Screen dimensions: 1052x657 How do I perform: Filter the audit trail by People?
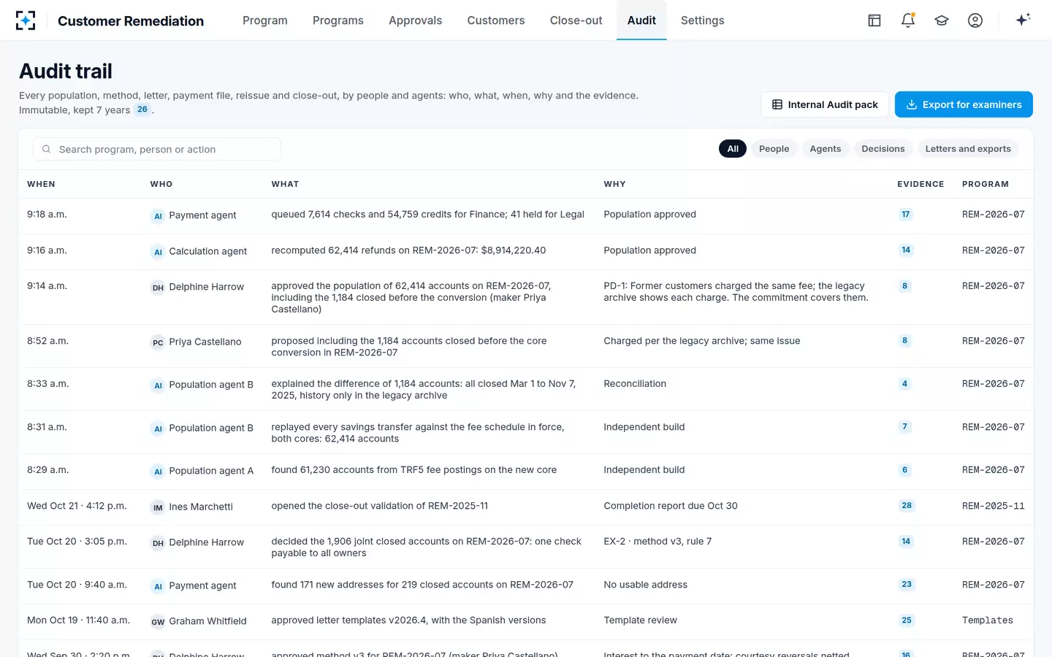click(774, 149)
